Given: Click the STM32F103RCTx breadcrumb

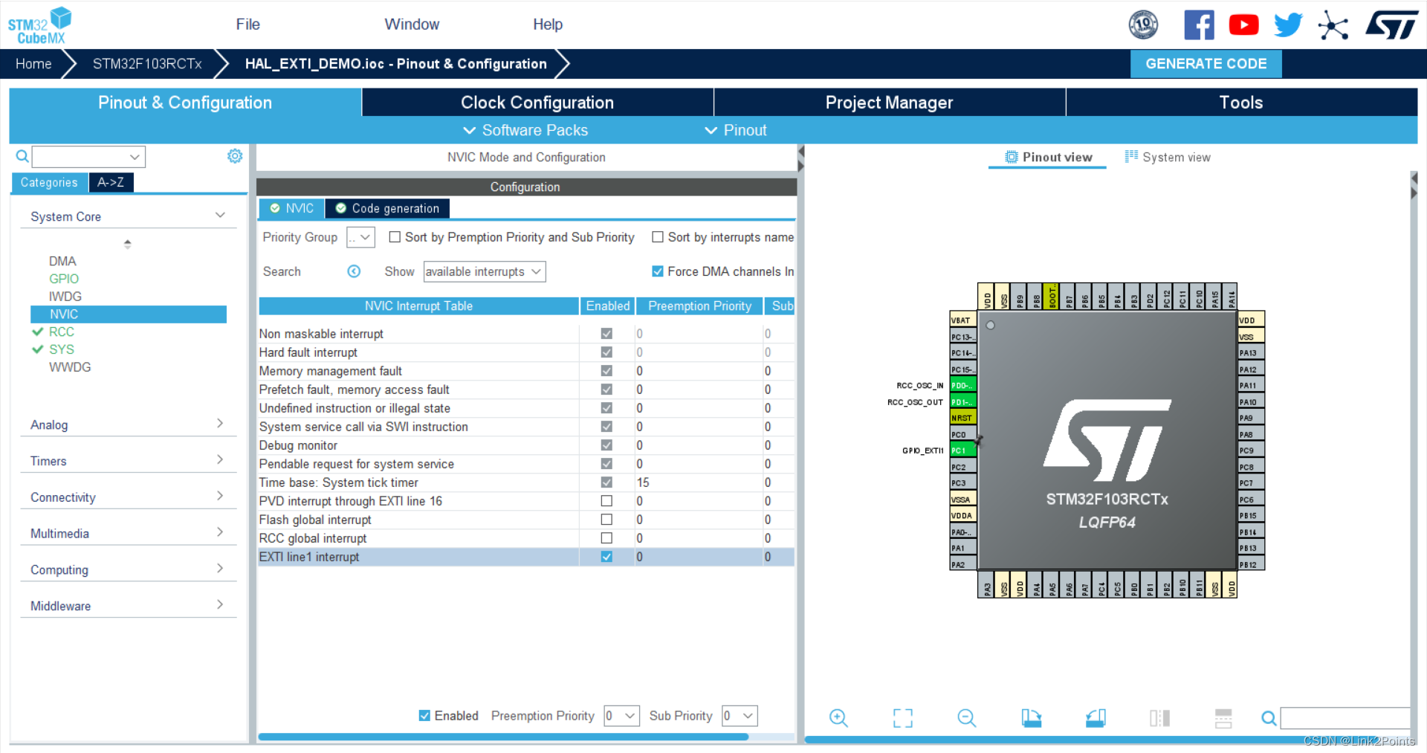Looking at the screenshot, I should (x=147, y=64).
